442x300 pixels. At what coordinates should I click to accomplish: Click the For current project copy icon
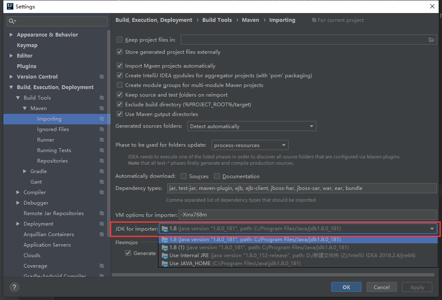[x=314, y=20]
